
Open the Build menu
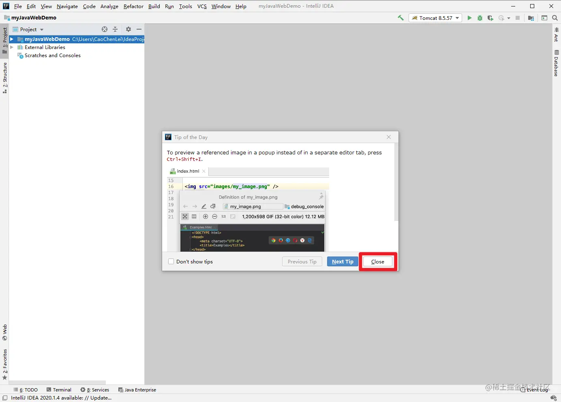(x=154, y=6)
